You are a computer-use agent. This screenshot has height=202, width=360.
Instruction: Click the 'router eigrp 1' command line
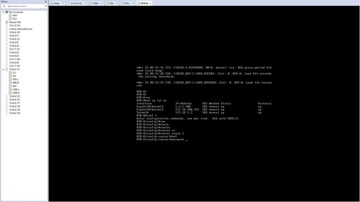click(x=160, y=134)
